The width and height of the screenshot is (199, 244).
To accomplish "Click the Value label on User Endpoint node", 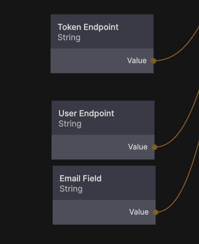I will (x=138, y=147).
